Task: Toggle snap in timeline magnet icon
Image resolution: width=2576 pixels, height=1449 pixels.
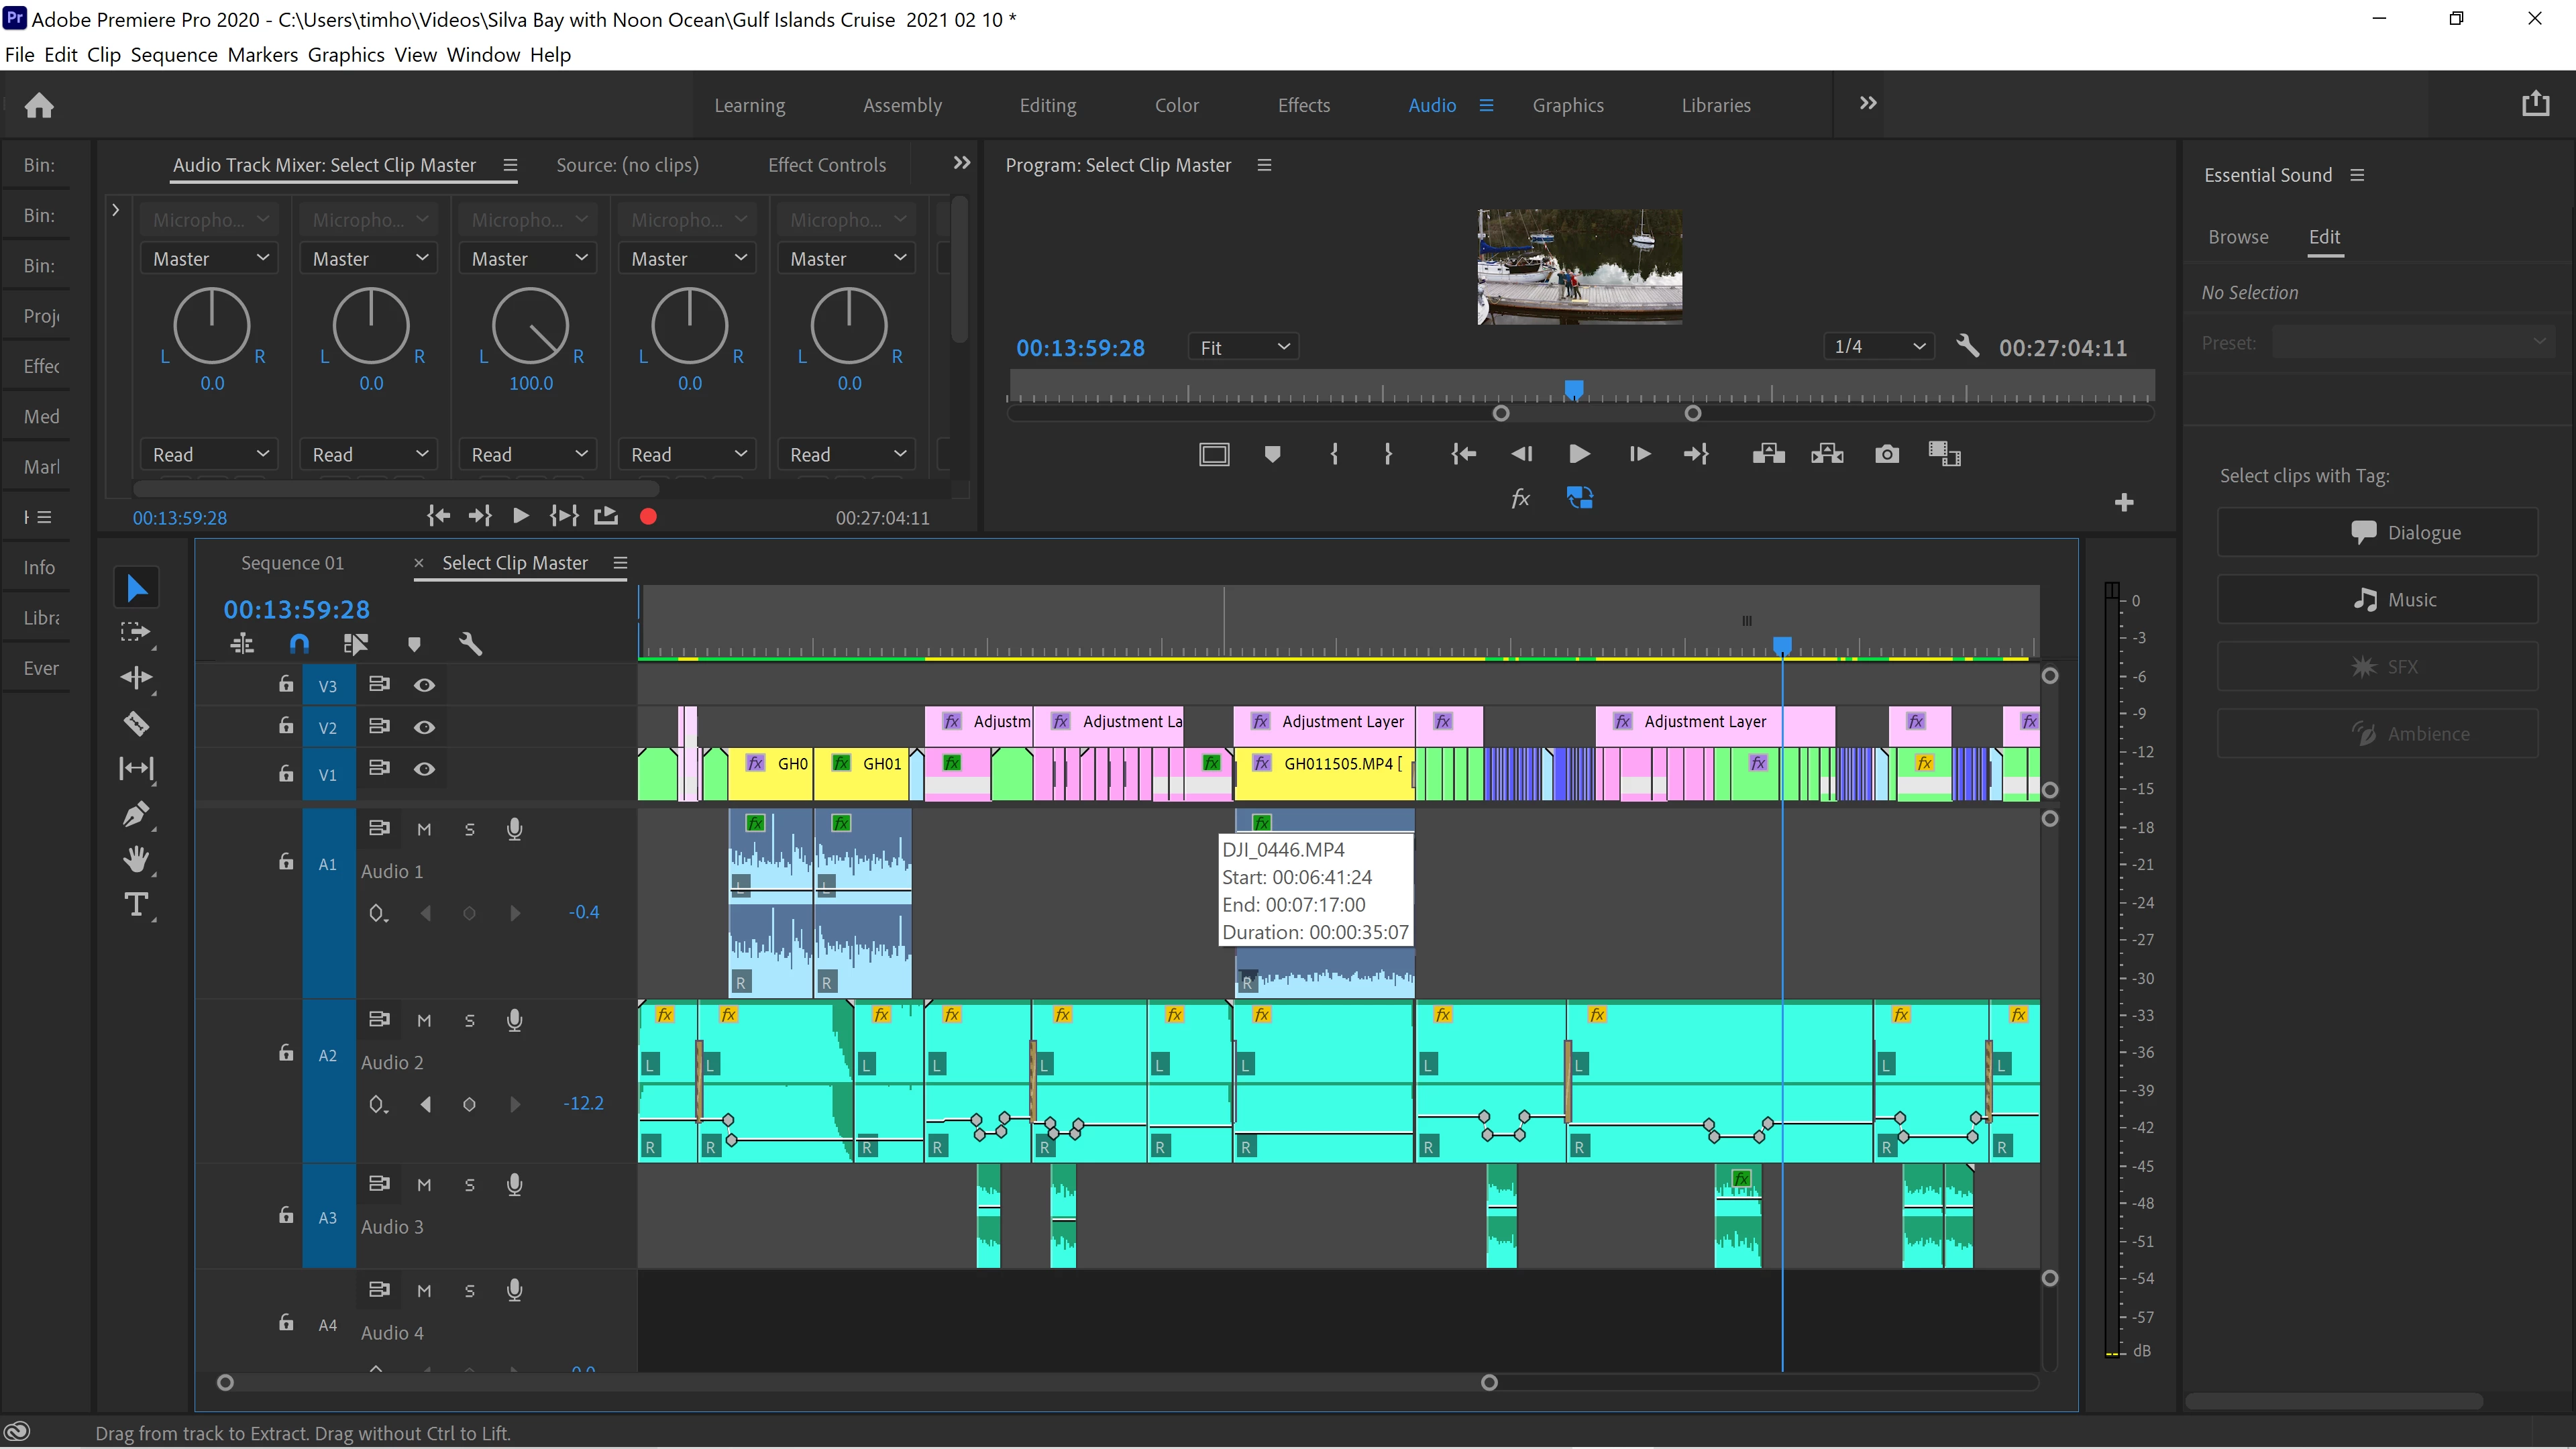Action: tap(299, 644)
